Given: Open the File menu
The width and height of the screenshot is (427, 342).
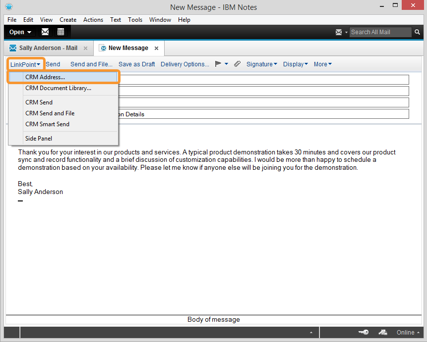Looking at the screenshot, I should 12,20.
